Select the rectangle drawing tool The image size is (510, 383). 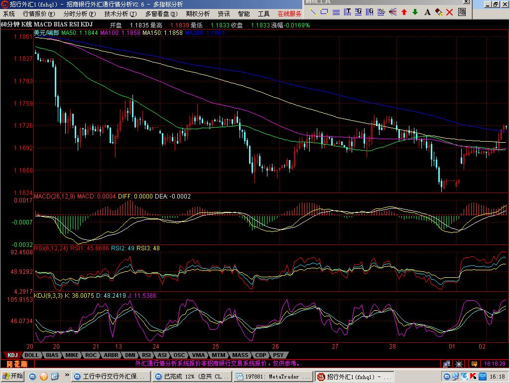(x=324, y=12)
